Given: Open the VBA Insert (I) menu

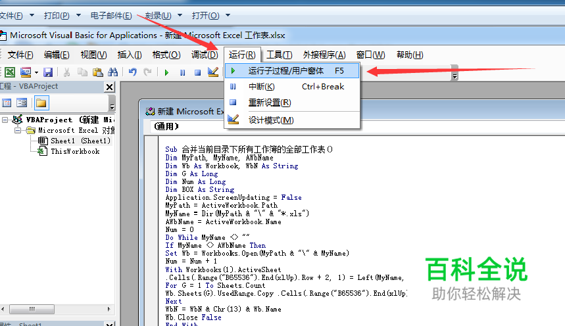Looking at the screenshot, I should coord(130,55).
